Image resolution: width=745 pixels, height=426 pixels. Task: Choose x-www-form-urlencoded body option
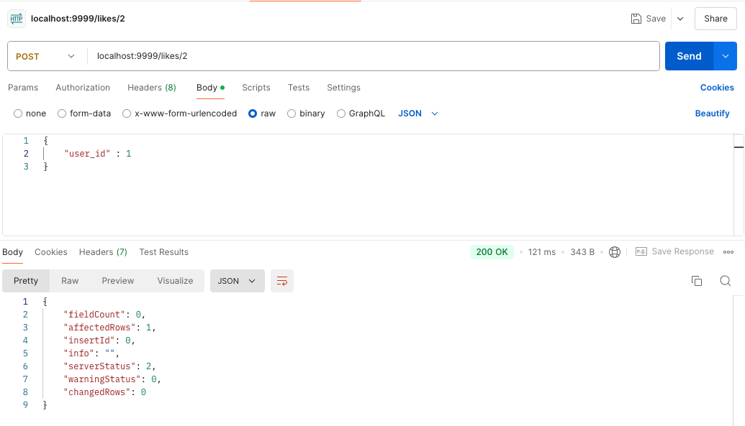click(127, 114)
